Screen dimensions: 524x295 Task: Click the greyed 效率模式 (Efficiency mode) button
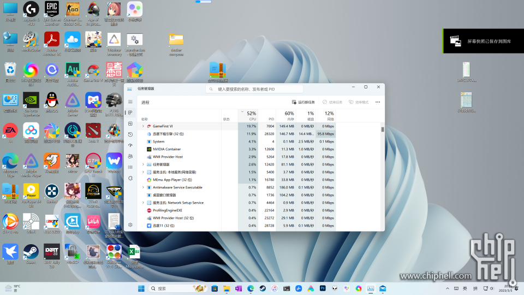coord(359,102)
